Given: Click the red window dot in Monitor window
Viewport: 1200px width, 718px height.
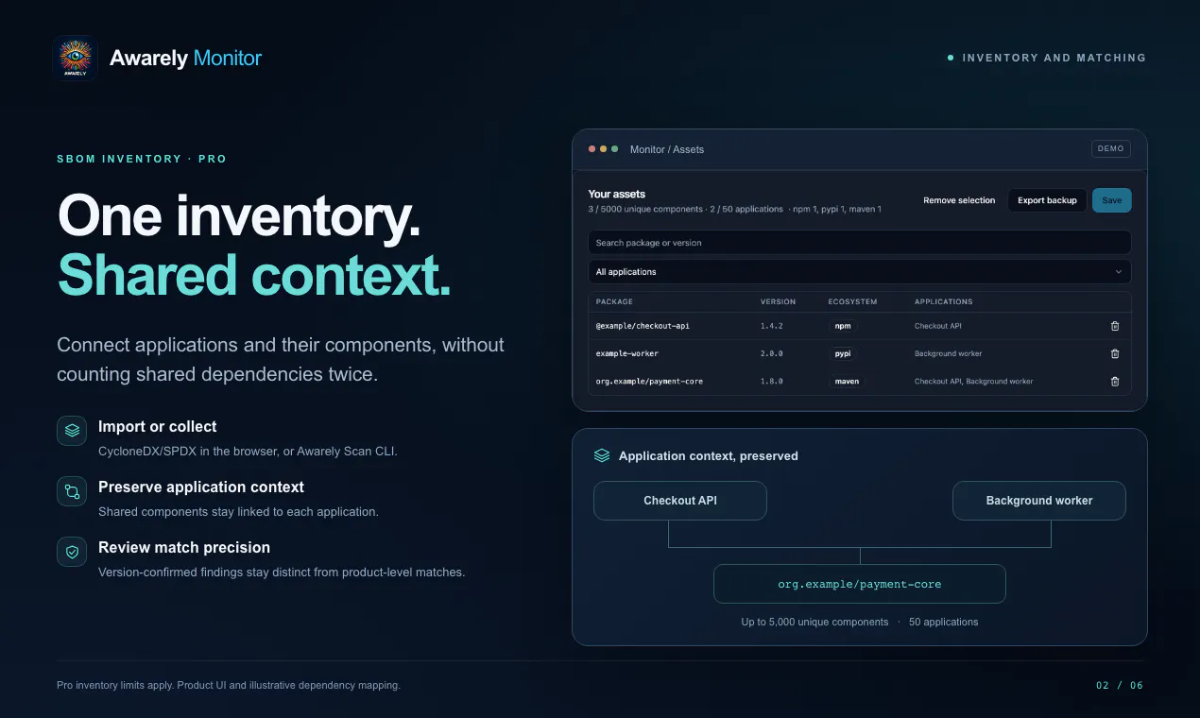Looking at the screenshot, I should (592, 149).
